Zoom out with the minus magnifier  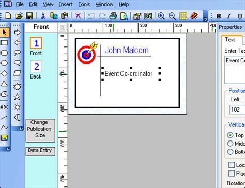[172, 16]
